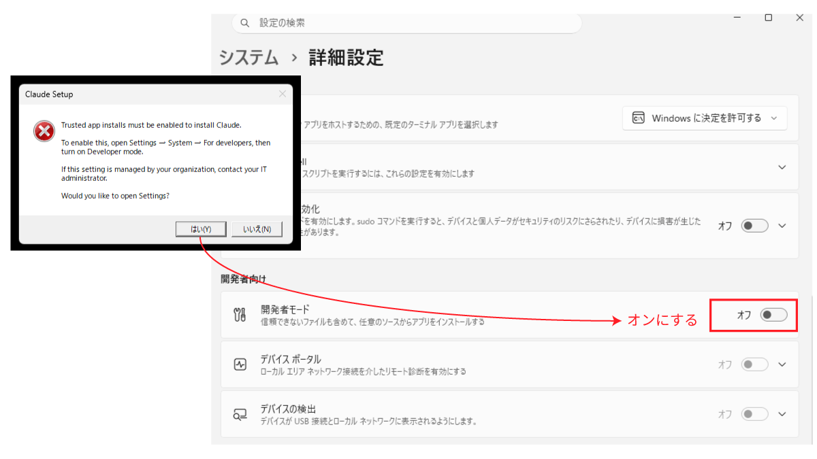Click the 開発者向け section heading

click(x=243, y=279)
